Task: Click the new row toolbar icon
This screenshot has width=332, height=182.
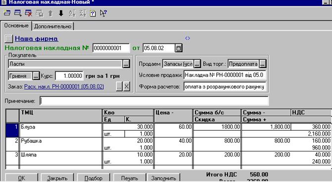Action: 7,13
